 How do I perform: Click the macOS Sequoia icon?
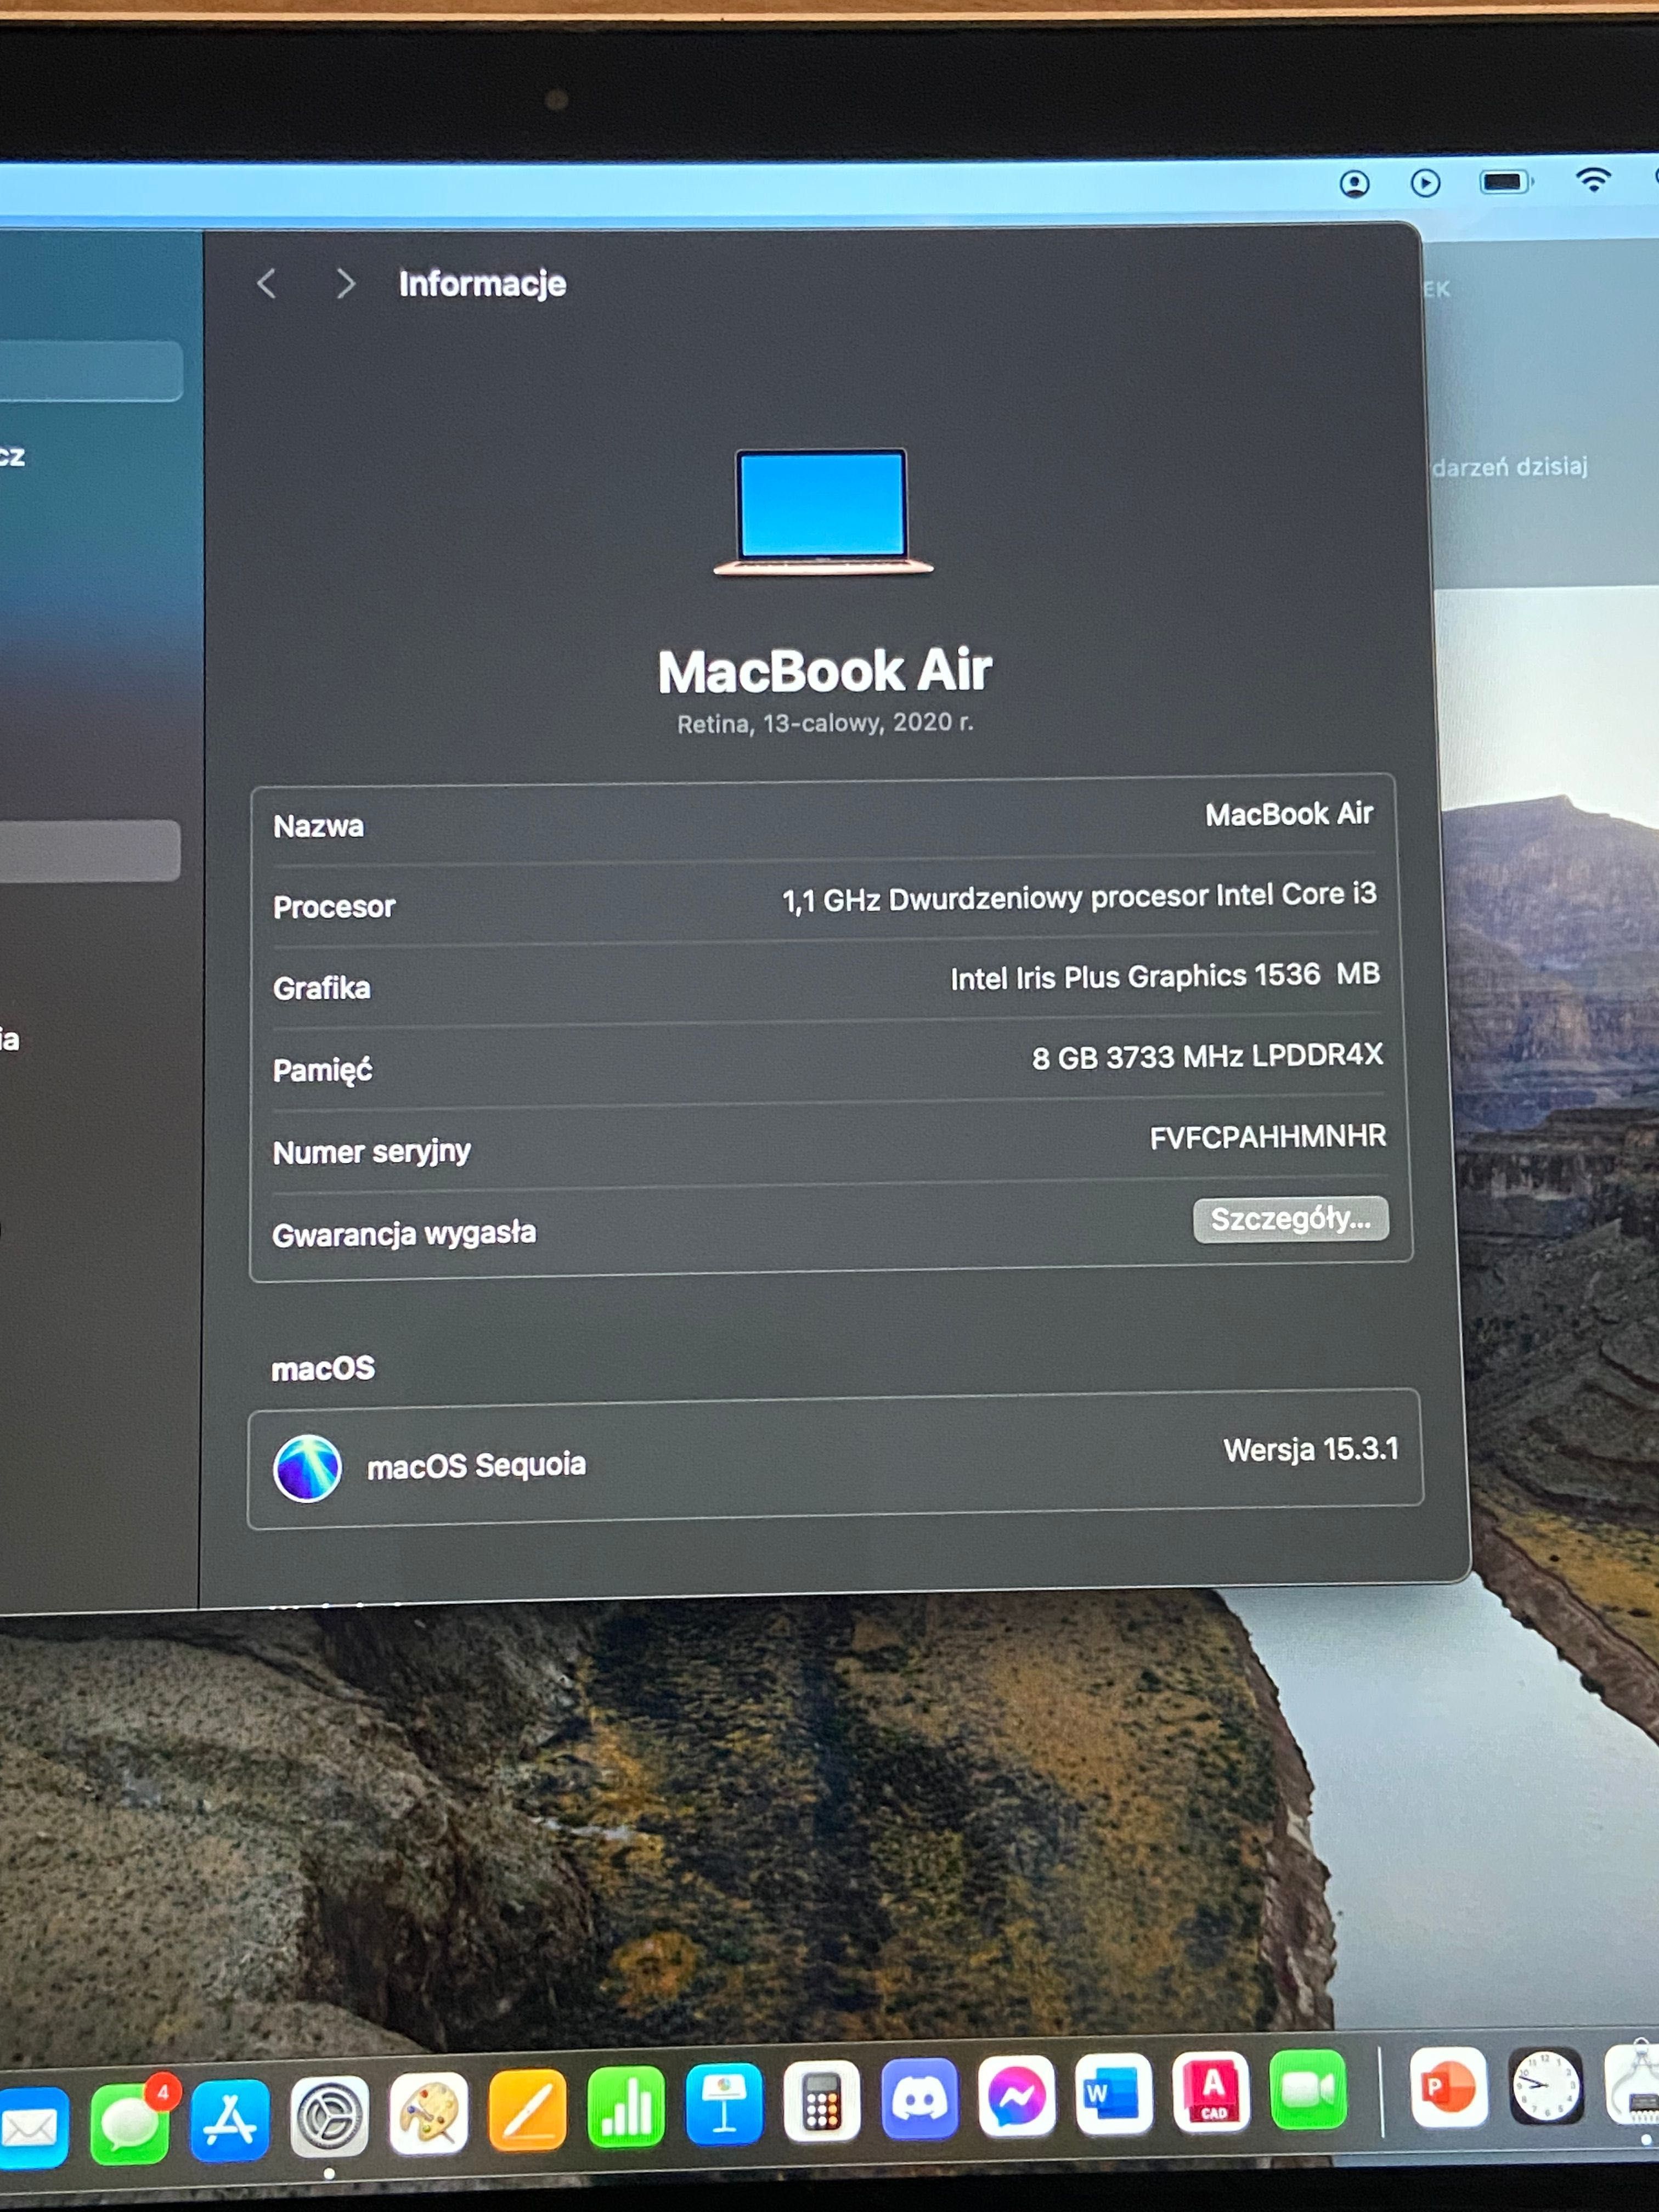(x=308, y=1468)
